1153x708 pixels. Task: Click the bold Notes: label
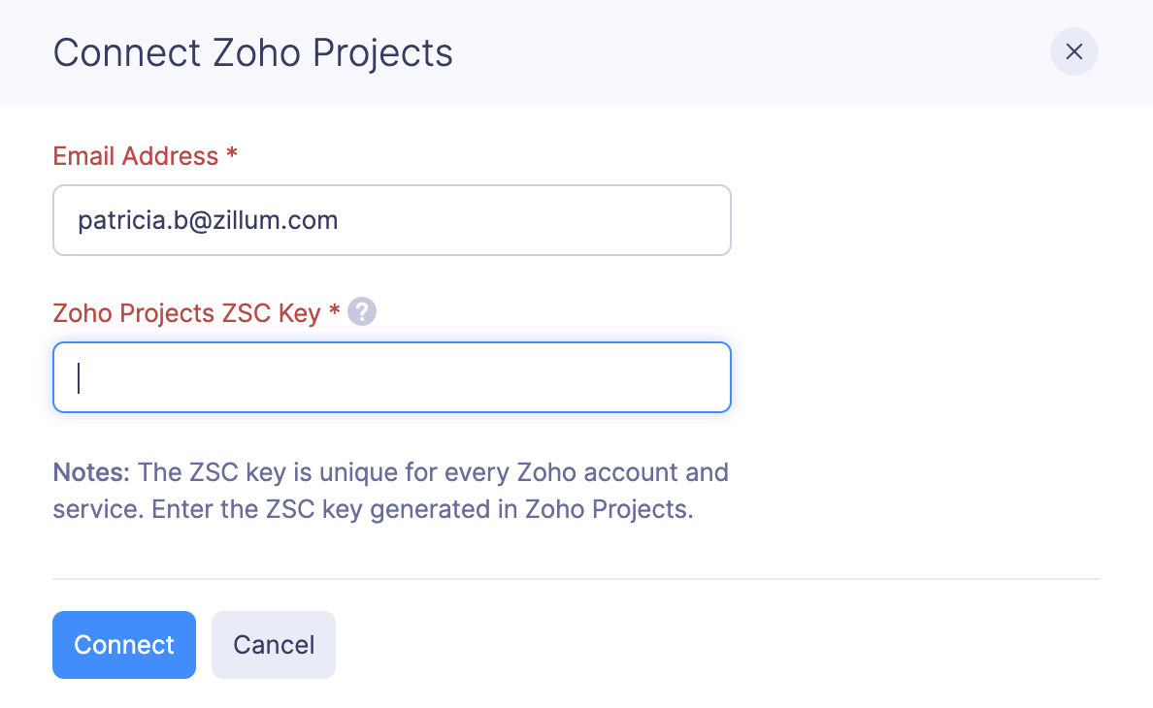pos(91,473)
